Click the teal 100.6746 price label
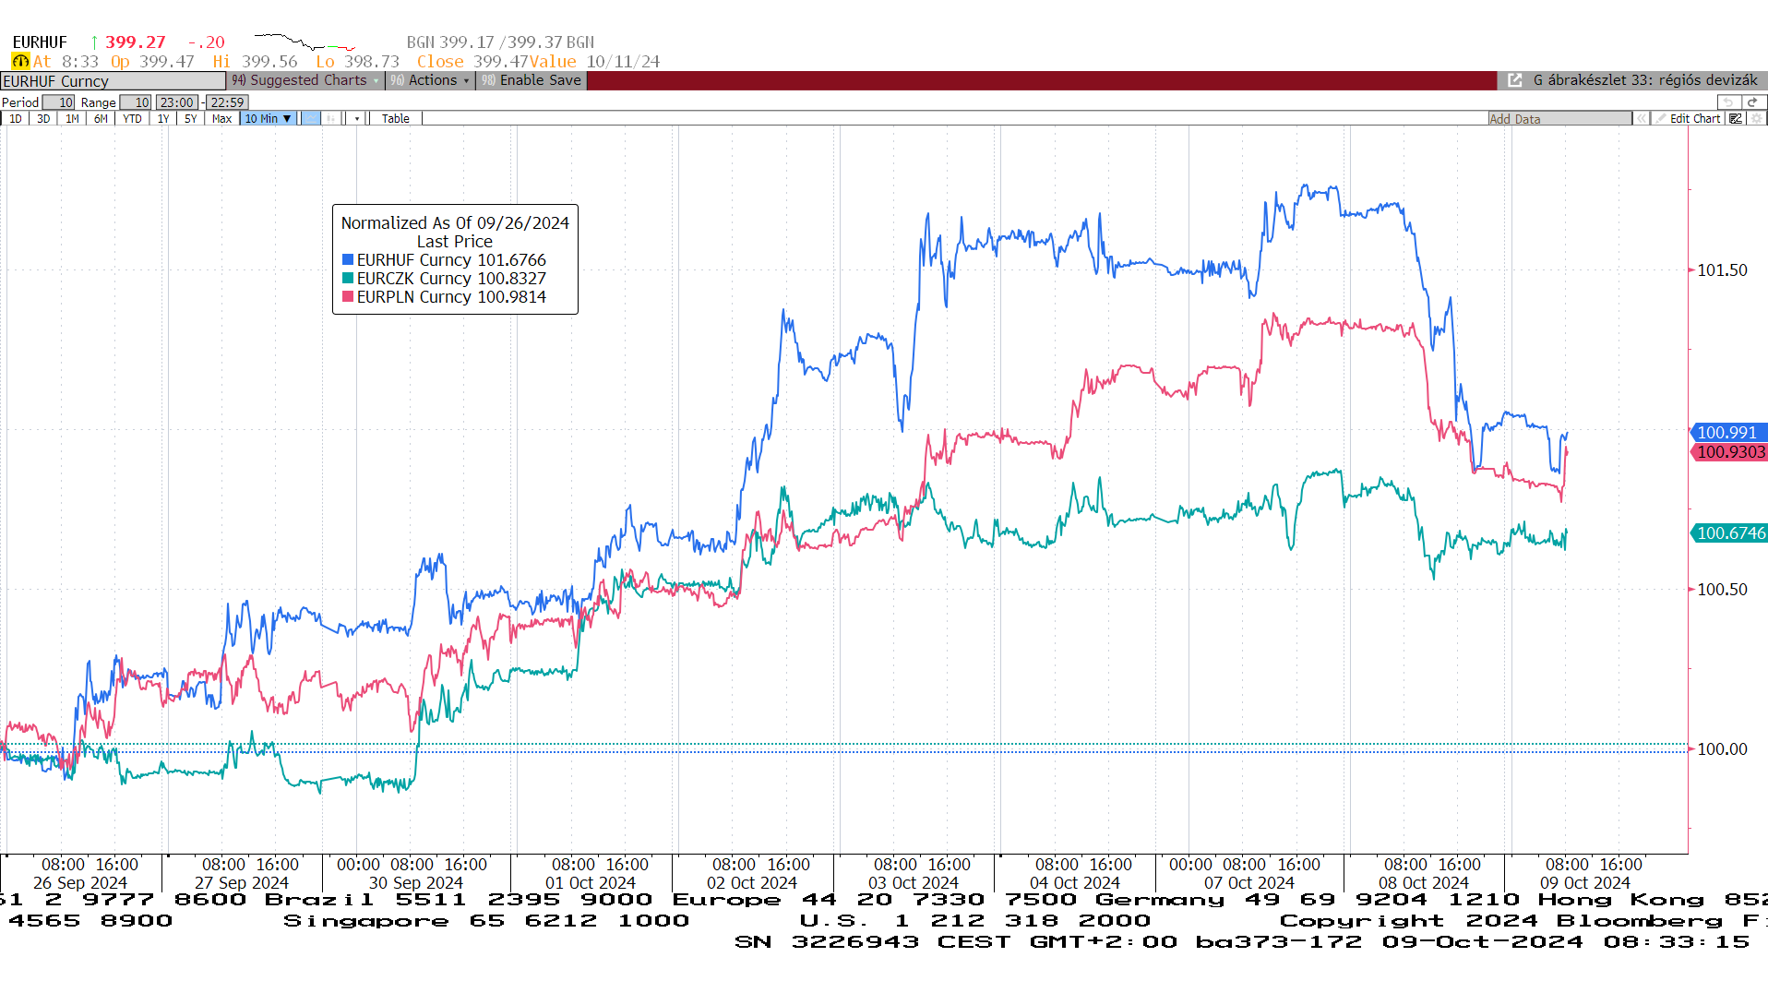Viewport: 1768px width, 993px height. coord(1728,532)
